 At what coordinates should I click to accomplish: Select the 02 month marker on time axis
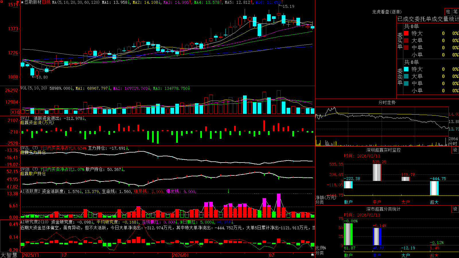(x=271, y=255)
